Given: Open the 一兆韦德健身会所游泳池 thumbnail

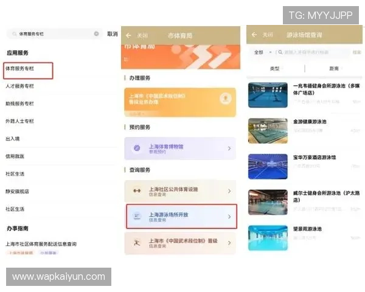Looking at the screenshot, I should [x=268, y=95].
